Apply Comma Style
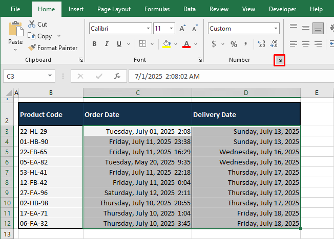This screenshot has height=239, width=334. (245, 44)
